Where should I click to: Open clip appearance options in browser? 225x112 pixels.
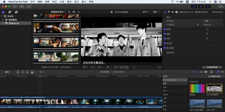[x=69, y=12]
